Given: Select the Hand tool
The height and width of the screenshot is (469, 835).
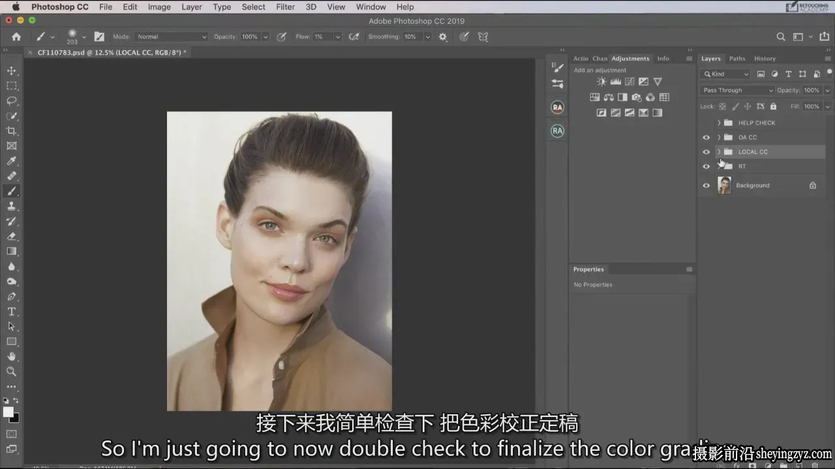Looking at the screenshot, I should (12, 356).
